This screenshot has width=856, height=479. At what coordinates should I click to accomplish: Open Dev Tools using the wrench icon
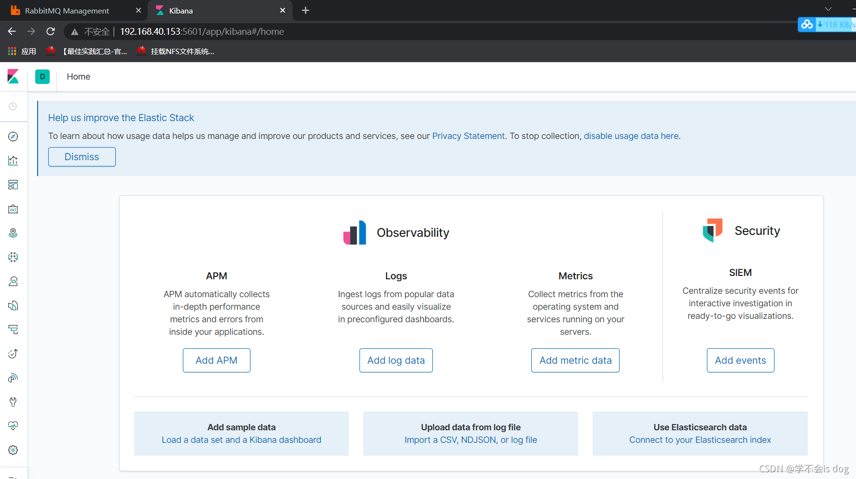13,401
